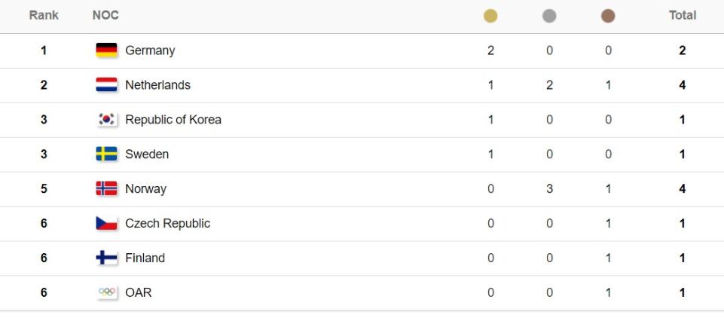Screen dimensions: 724x321
Task: Sort by the NOC column header
Action: click(105, 16)
